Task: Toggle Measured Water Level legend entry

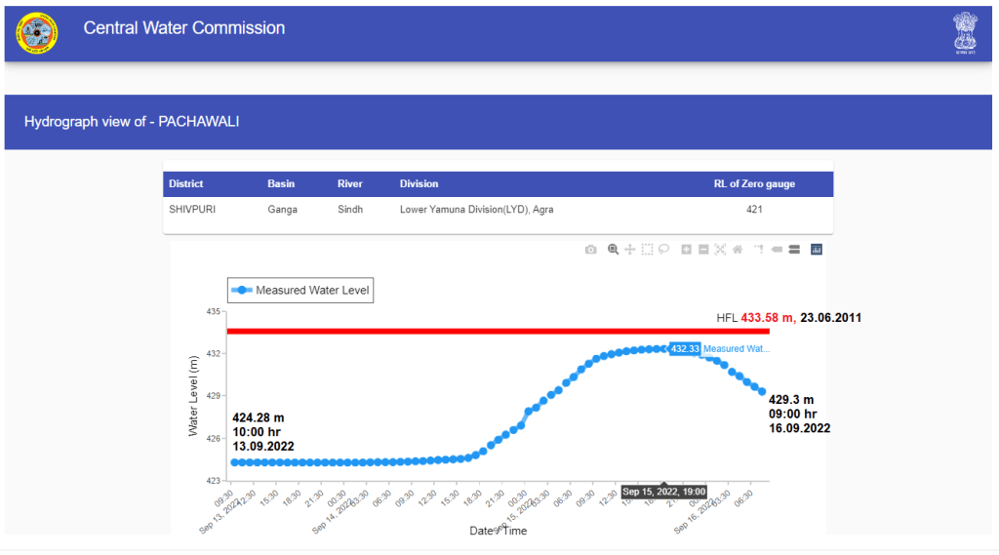Action: [300, 291]
